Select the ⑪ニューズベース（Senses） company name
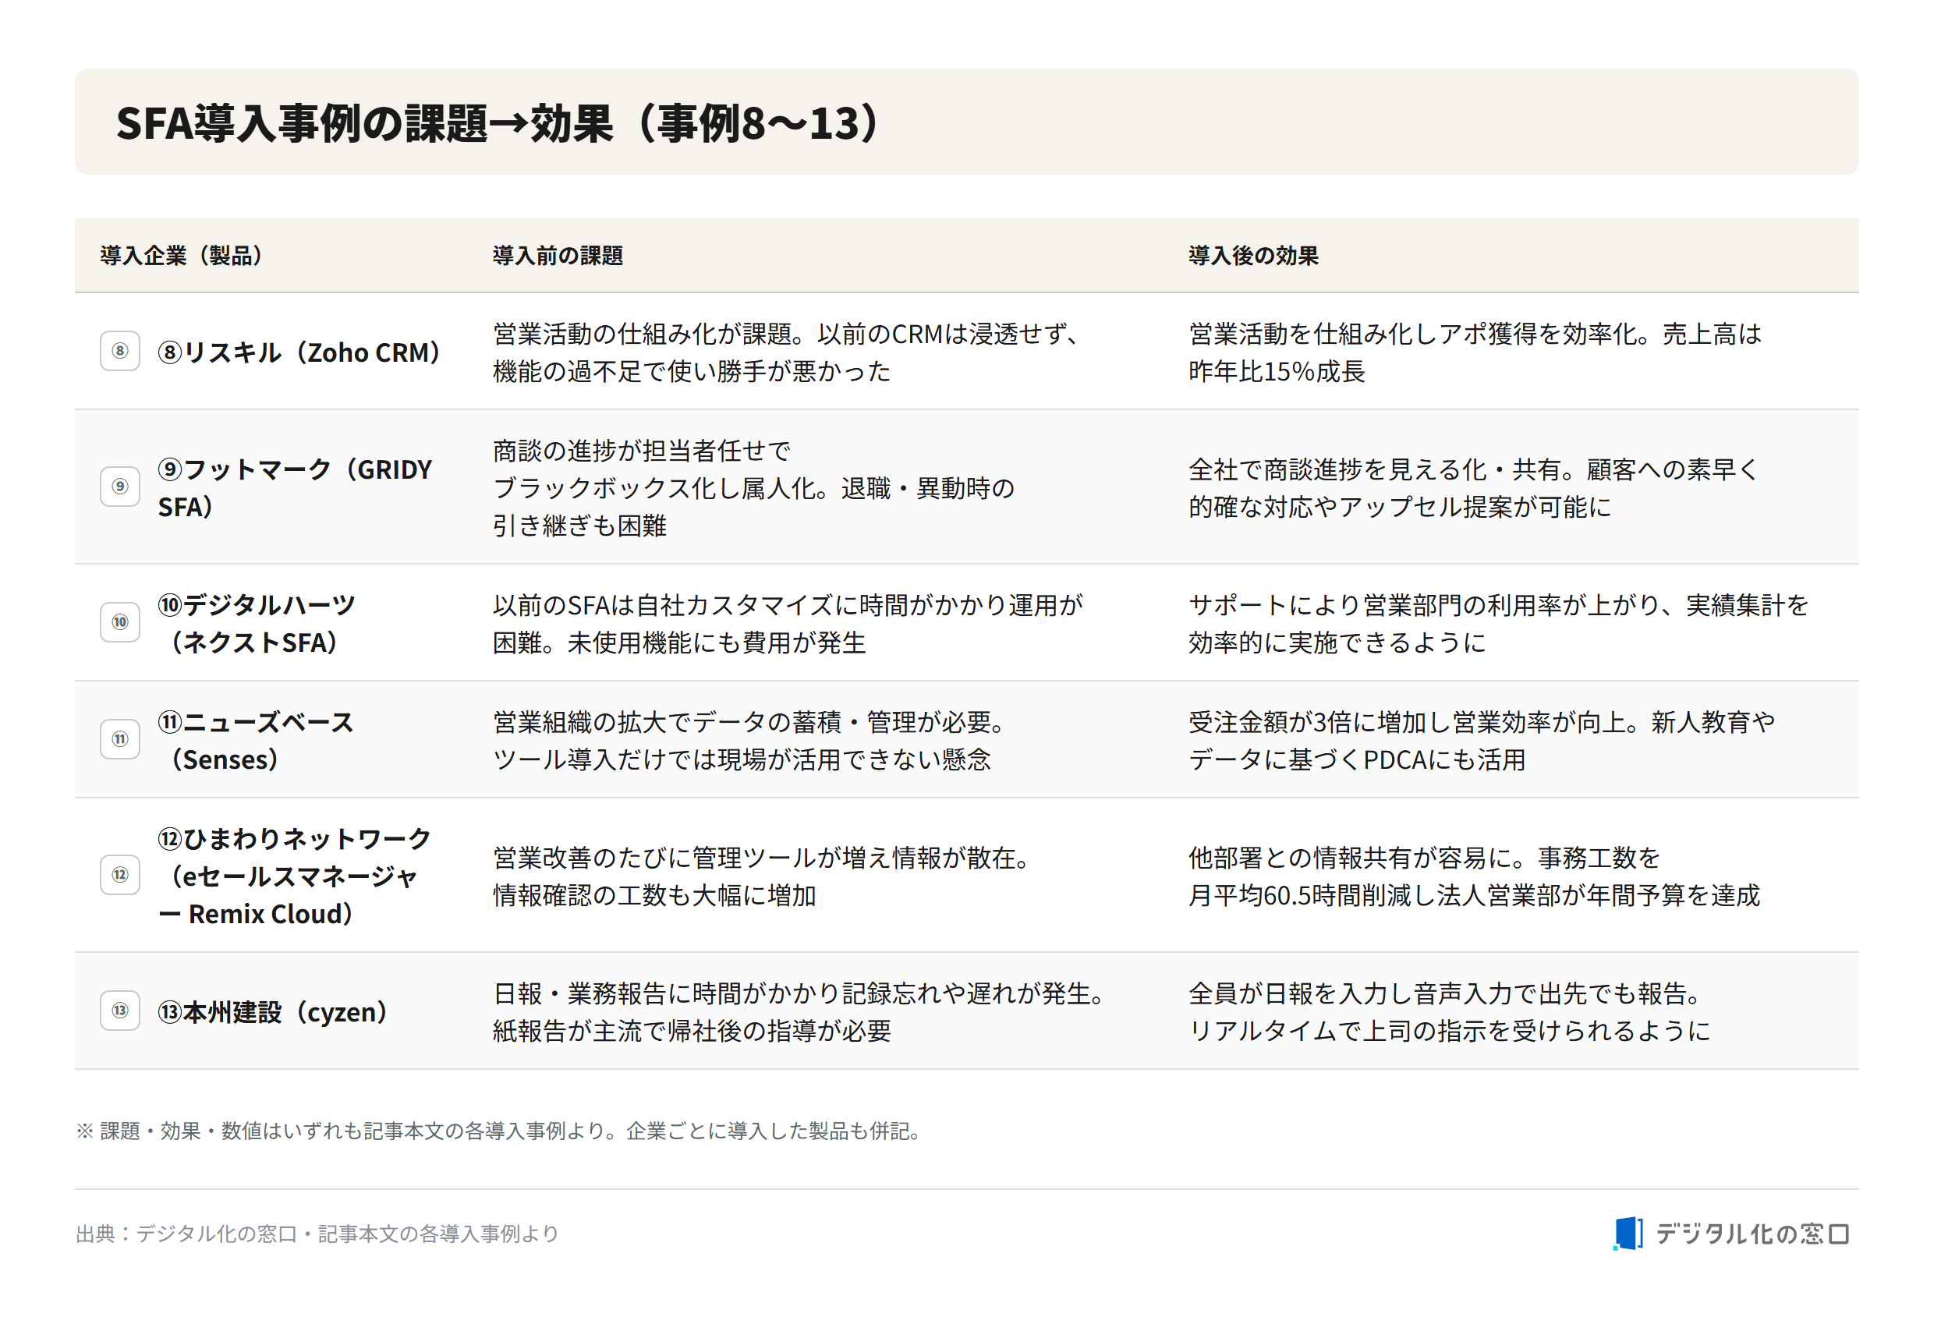This screenshot has width=1934, height=1324. pos(257,741)
